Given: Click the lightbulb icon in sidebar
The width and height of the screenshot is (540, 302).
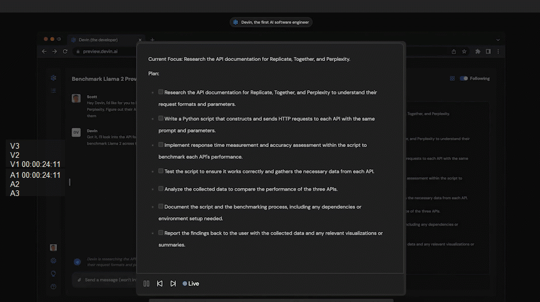Looking at the screenshot, I should 54,274.
